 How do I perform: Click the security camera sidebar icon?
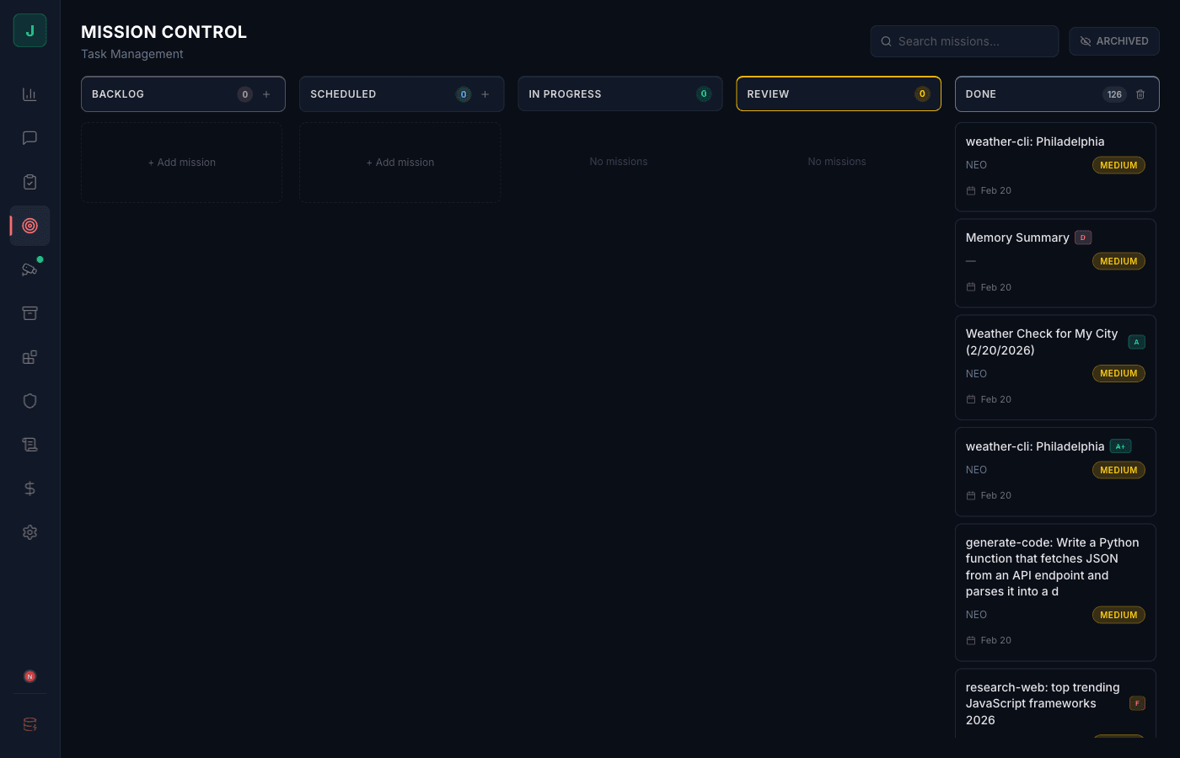[x=29, y=270]
